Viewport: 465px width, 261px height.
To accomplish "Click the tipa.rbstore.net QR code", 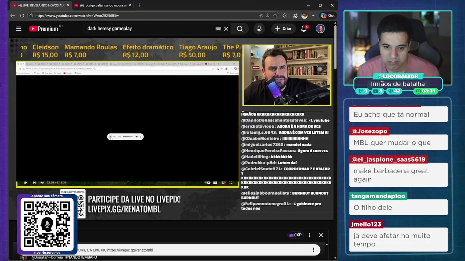I will (x=47, y=224).
